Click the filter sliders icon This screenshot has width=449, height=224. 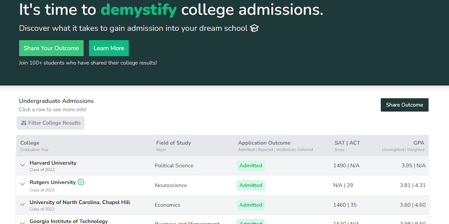(x=24, y=123)
